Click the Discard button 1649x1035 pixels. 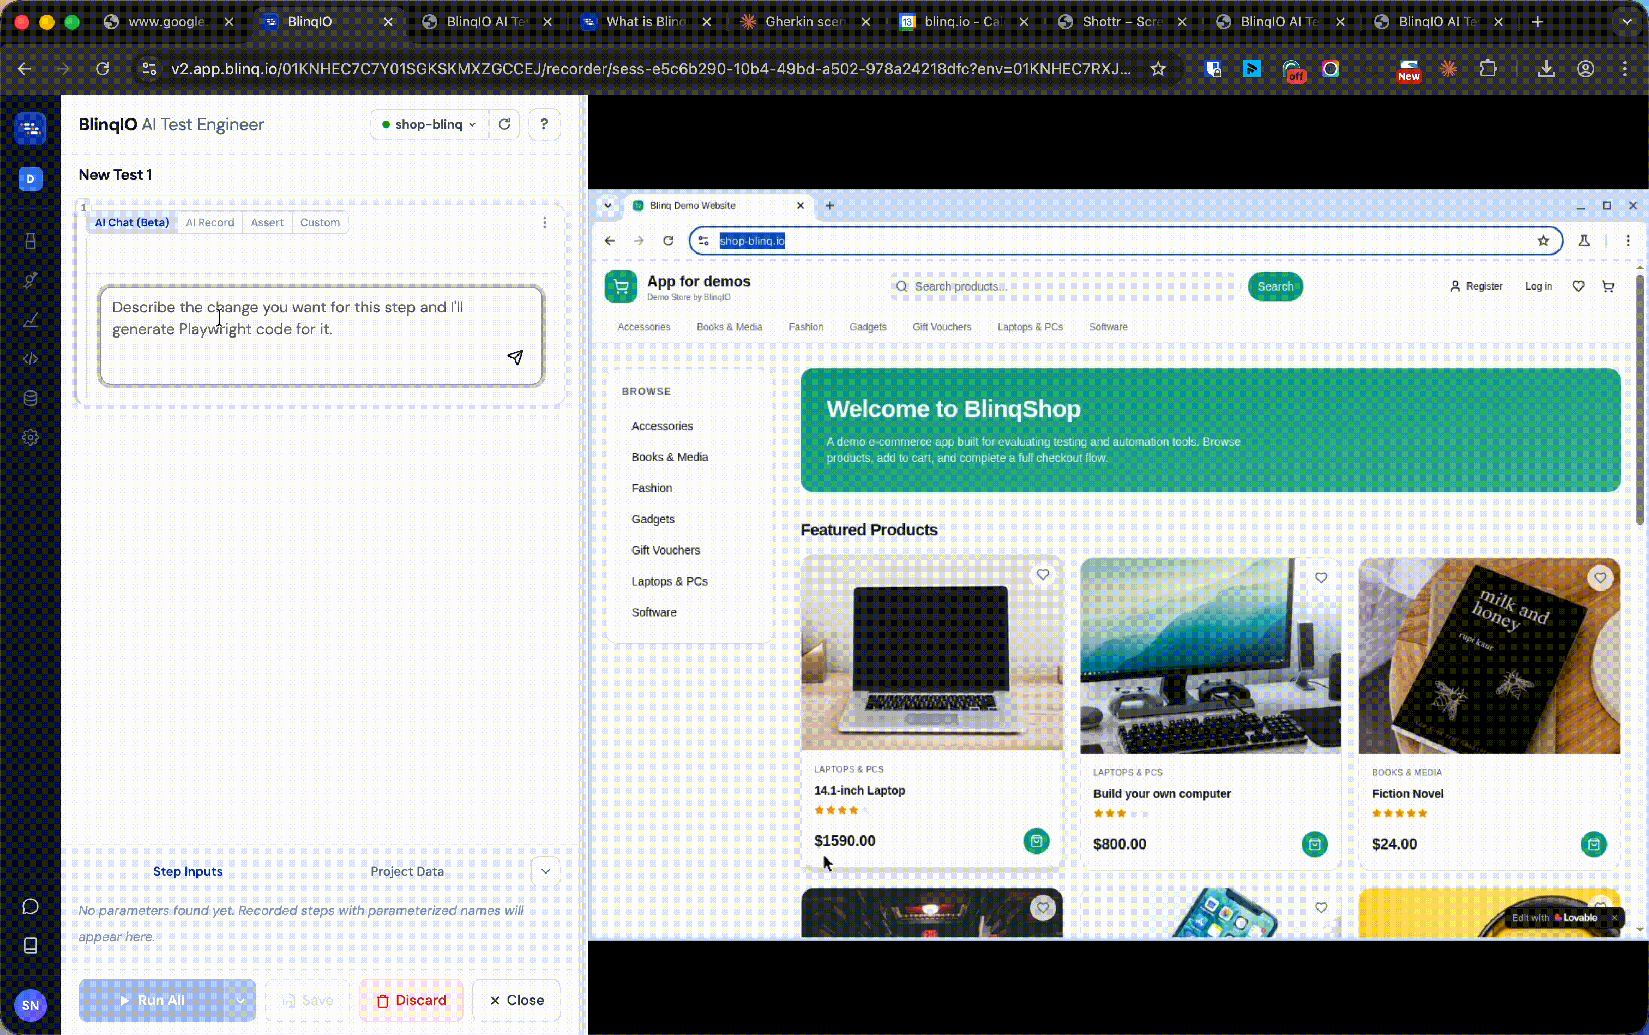coord(411,1001)
